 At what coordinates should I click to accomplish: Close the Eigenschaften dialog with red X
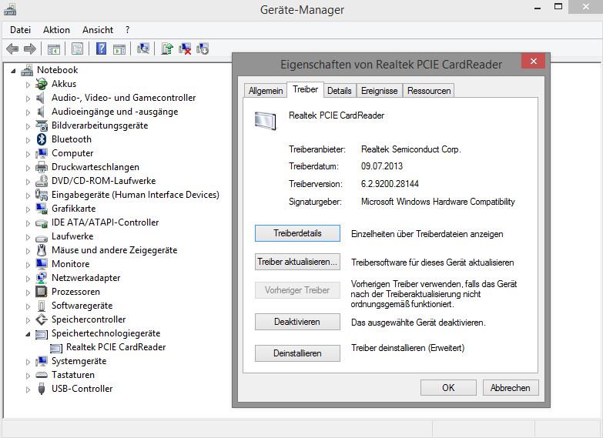click(x=534, y=61)
